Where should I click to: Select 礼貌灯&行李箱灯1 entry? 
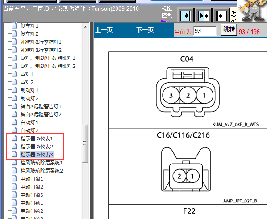tap(41, 42)
